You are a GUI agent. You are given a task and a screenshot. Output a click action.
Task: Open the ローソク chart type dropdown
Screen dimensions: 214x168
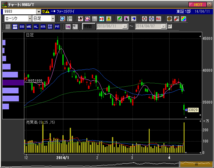[30, 18]
